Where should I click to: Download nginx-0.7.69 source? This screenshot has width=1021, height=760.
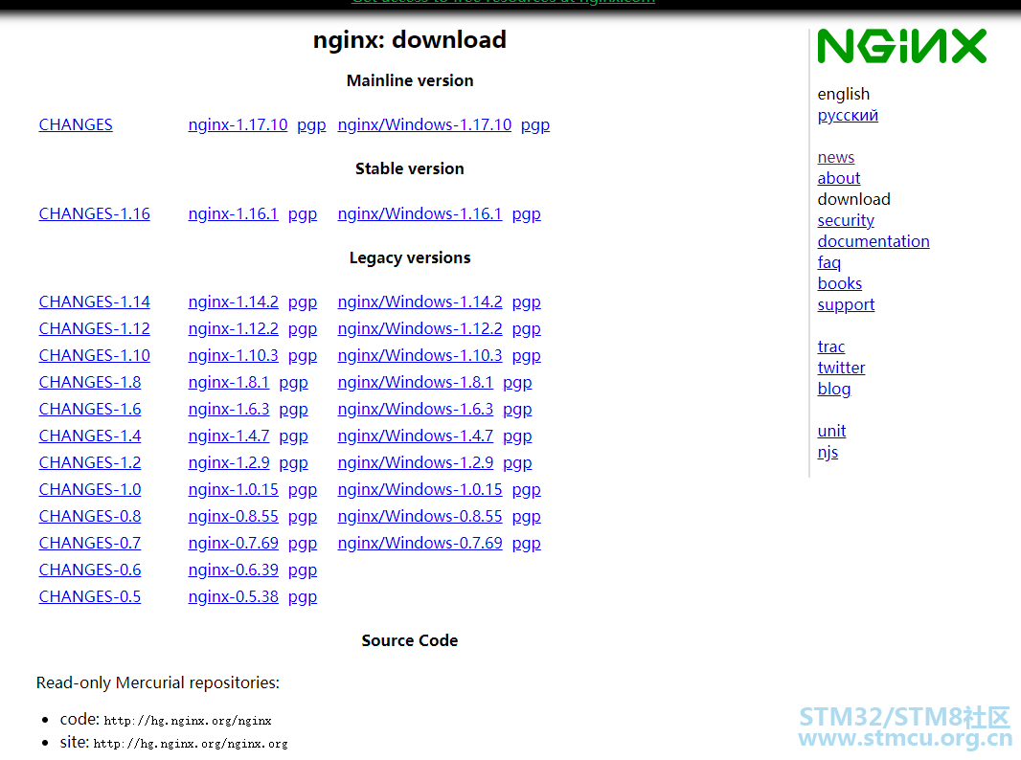coord(233,543)
